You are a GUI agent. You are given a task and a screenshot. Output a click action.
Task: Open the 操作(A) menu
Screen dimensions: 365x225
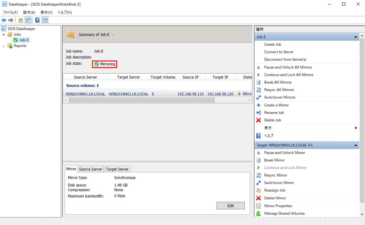29,13
